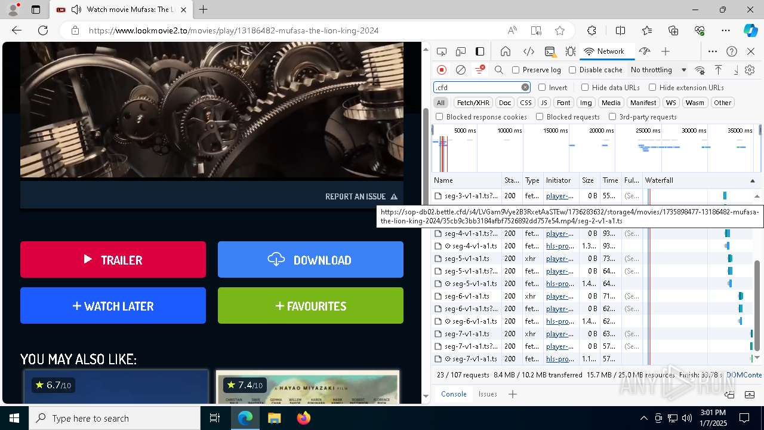Viewport: 764px width, 430px height.
Task: Click the request list vertical scrollbar
Action: click(x=757, y=306)
